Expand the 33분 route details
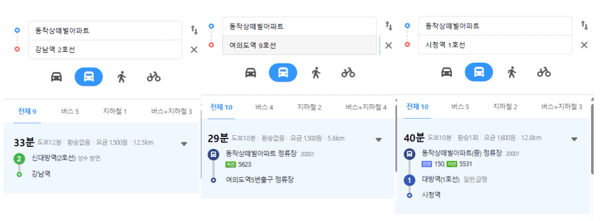The width and height of the screenshot is (601, 221). click(184, 144)
